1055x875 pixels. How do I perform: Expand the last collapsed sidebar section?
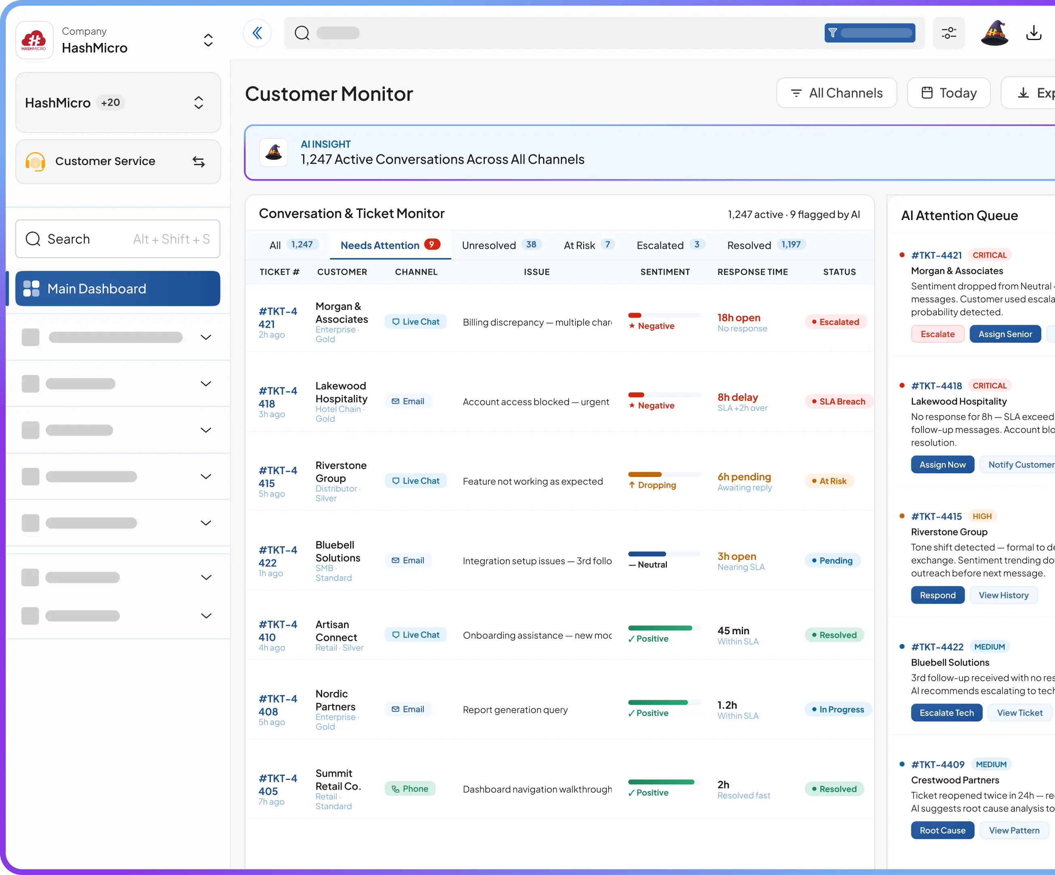[206, 616]
